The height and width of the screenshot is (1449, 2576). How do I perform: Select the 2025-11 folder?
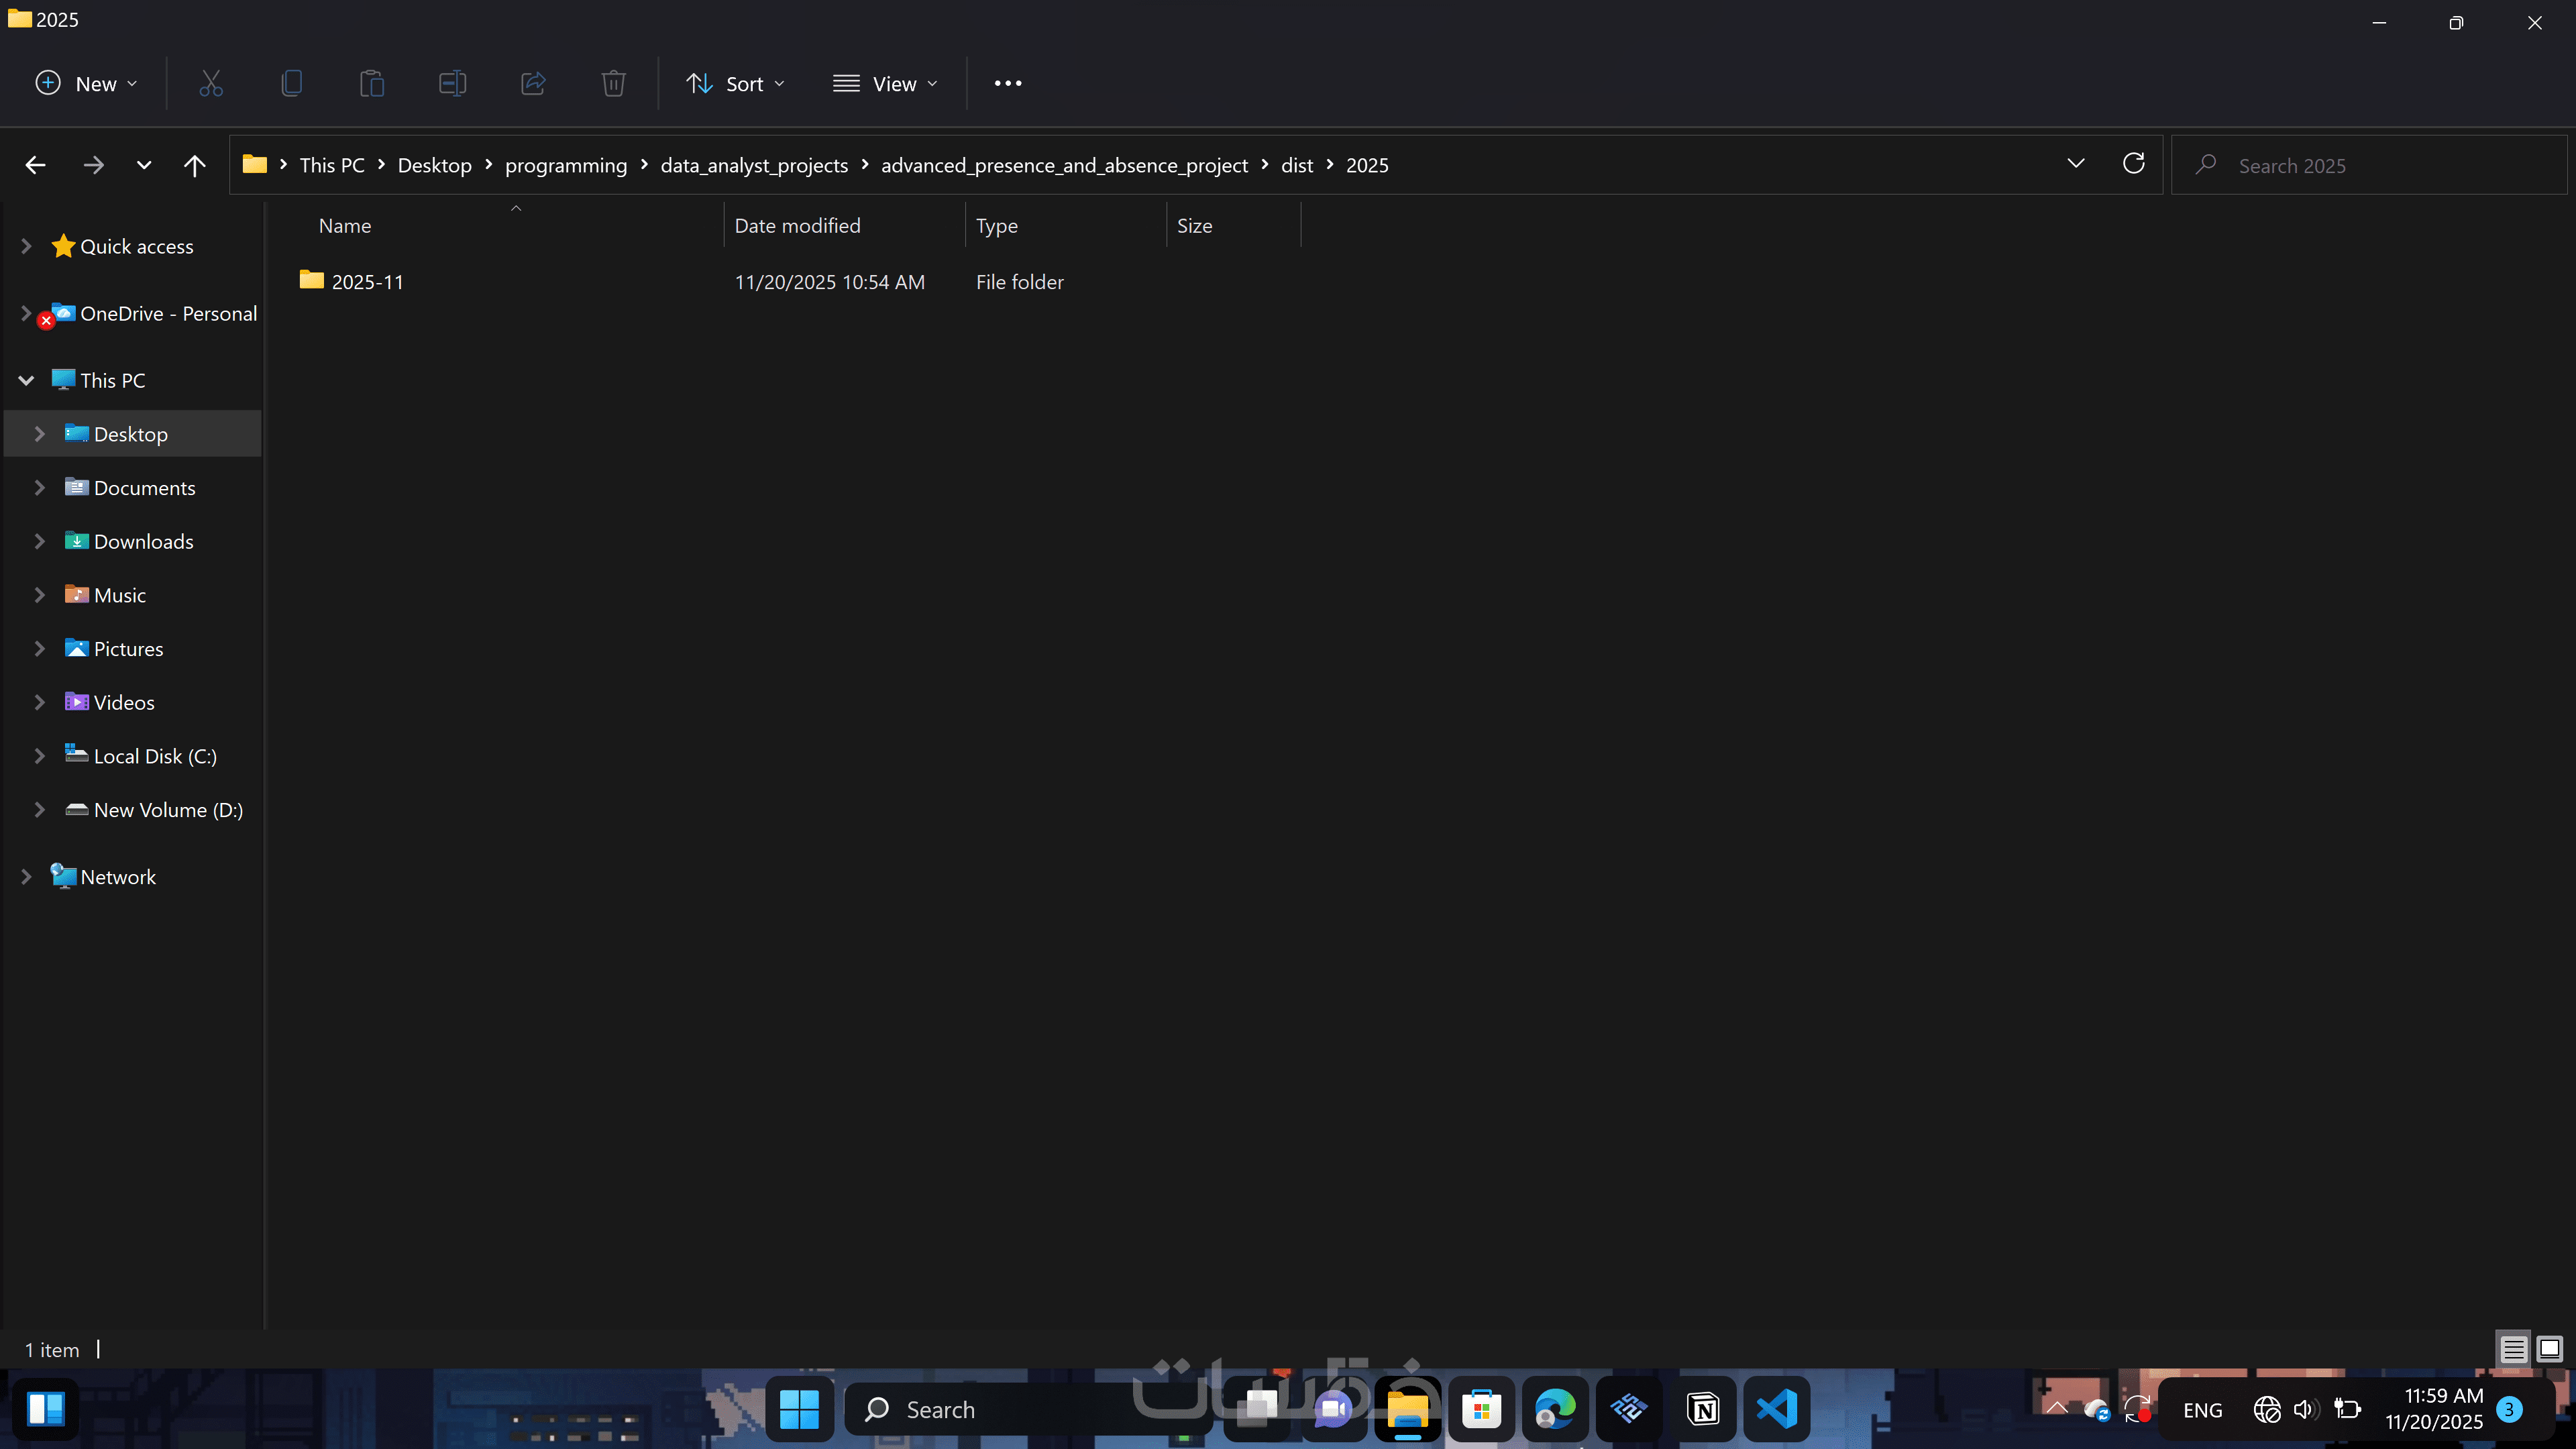pos(367,282)
